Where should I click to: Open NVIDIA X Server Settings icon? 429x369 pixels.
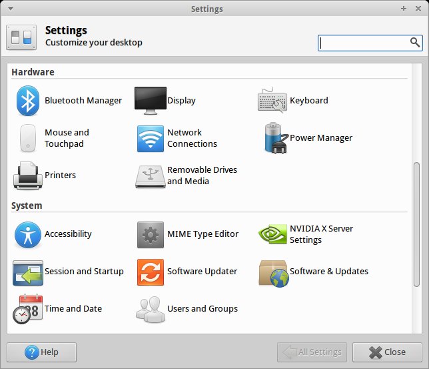tap(272, 234)
